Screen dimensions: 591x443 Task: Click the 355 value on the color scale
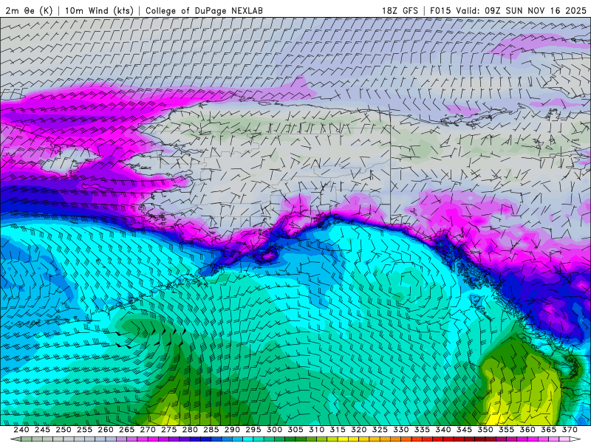click(x=507, y=430)
